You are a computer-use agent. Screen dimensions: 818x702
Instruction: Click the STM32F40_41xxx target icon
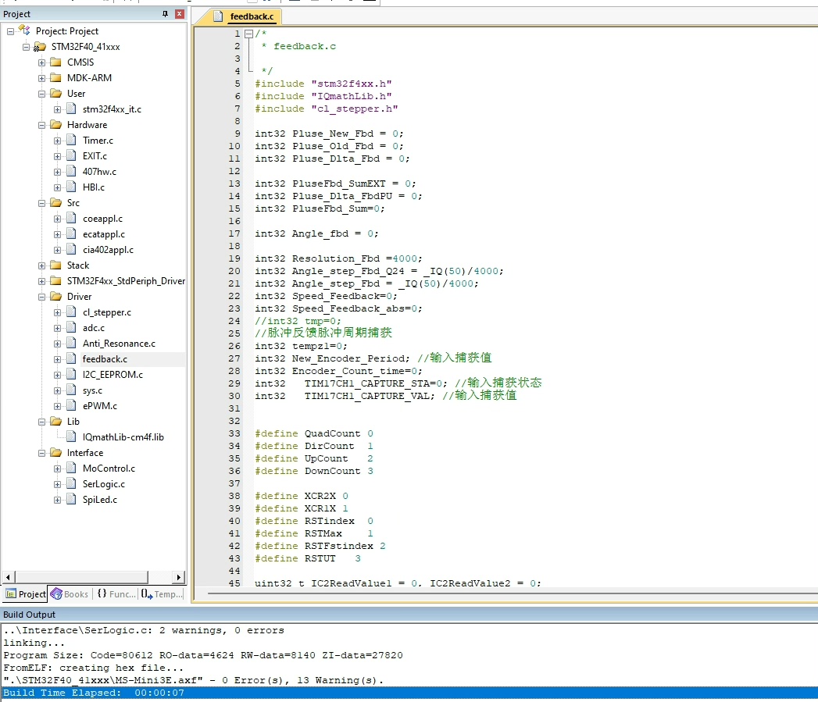[x=40, y=47]
